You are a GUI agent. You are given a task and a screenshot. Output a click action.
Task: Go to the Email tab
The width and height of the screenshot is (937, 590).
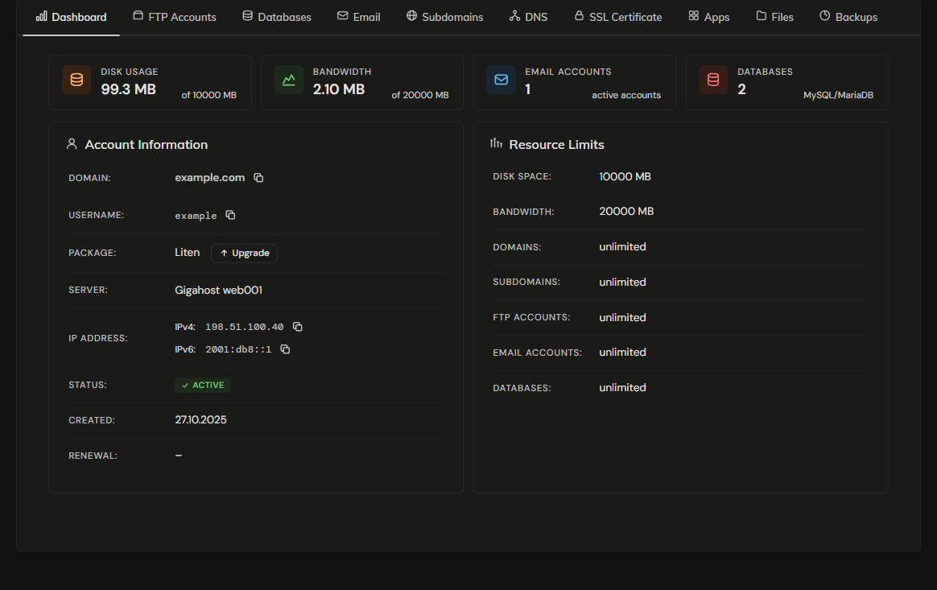point(358,17)
